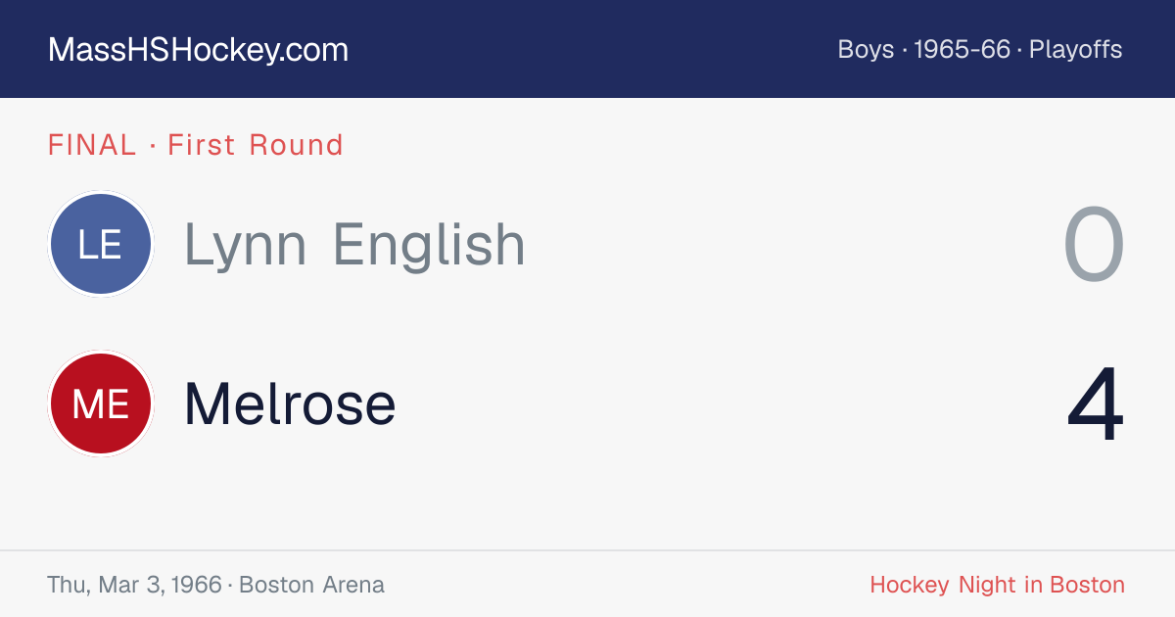The width and height of the screenshot is (1175, 617).
Task: Click the red circle behind ME initials
Action: point(100,403)
